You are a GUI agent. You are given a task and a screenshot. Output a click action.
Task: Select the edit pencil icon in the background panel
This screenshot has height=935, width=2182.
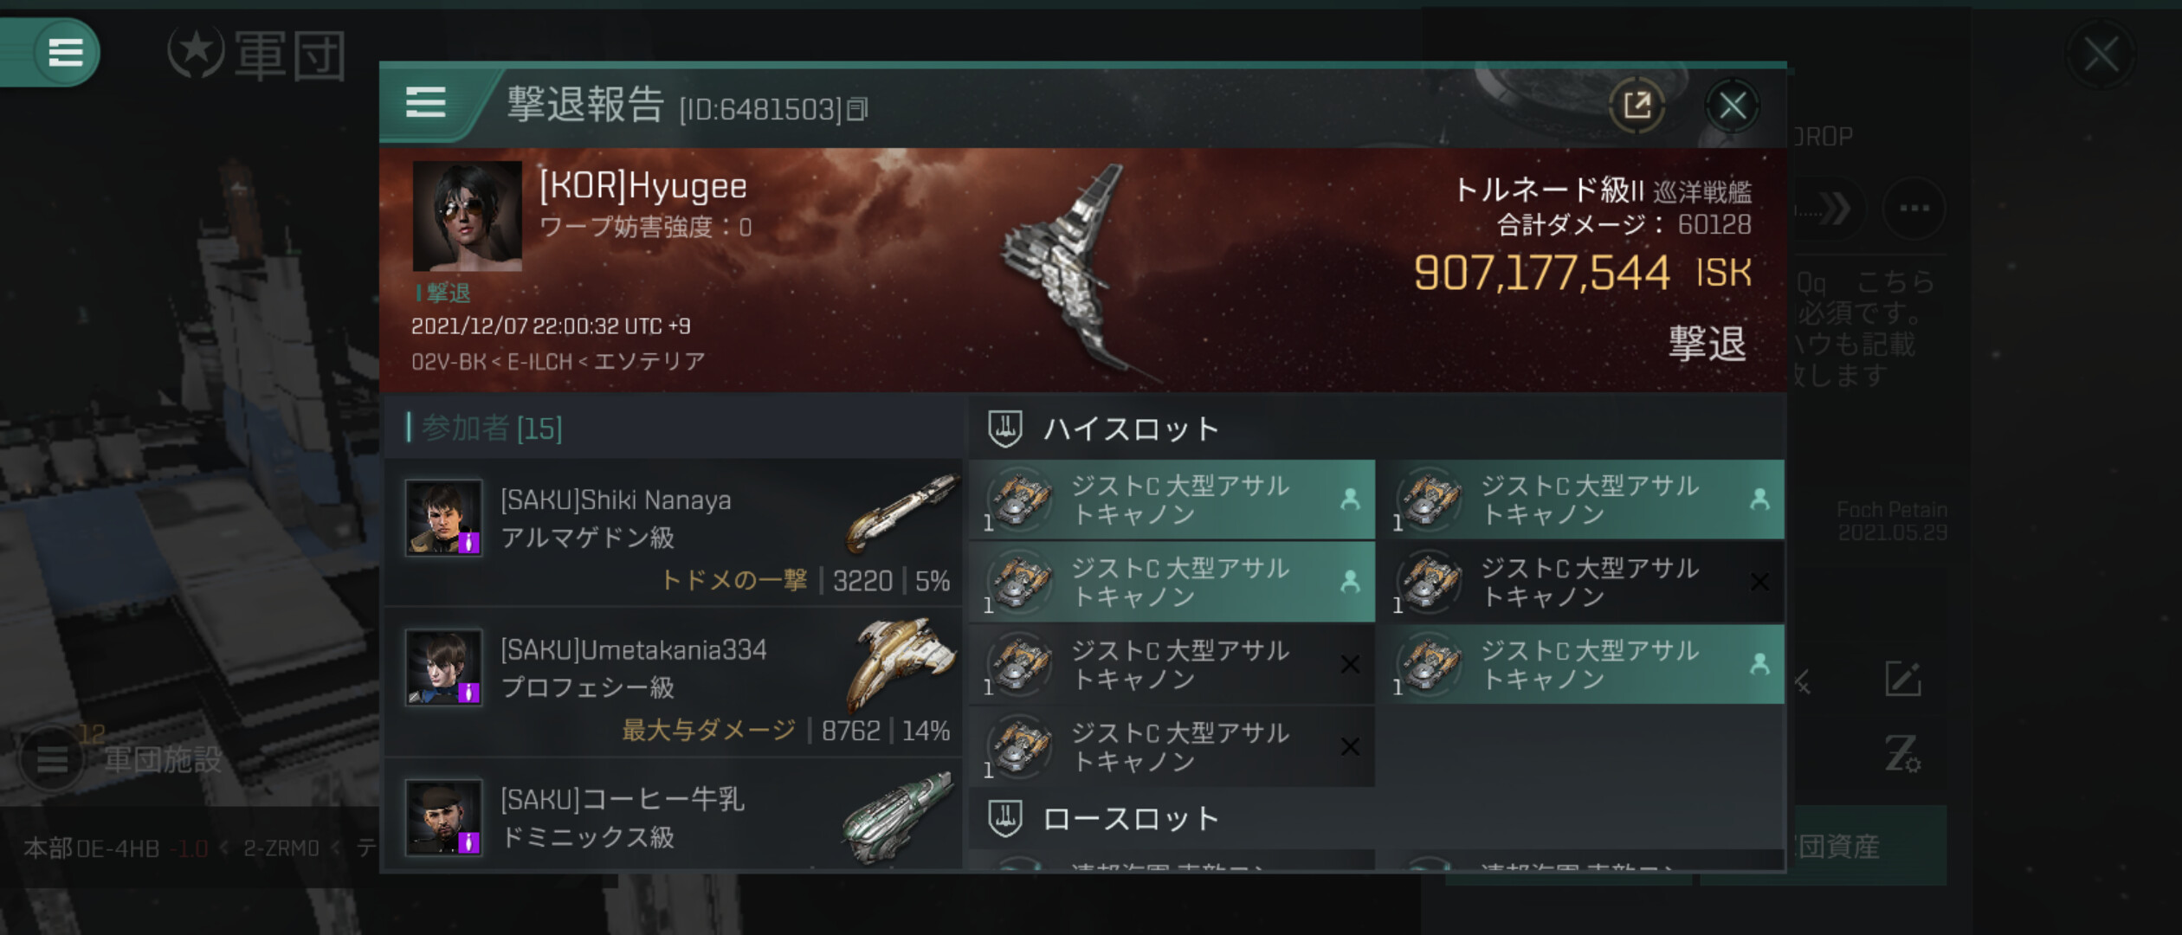click(x=1902, y=680)
